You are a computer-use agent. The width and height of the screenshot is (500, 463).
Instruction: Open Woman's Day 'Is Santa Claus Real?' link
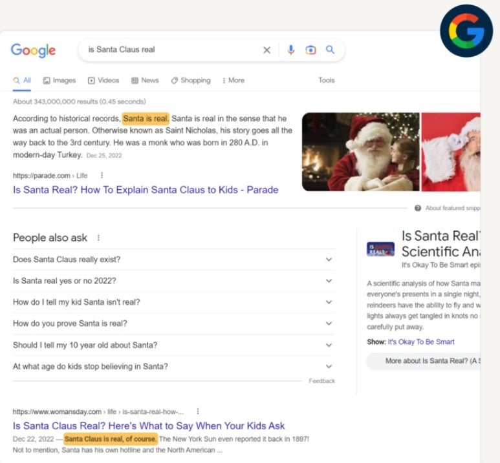[x=149, y=426]
